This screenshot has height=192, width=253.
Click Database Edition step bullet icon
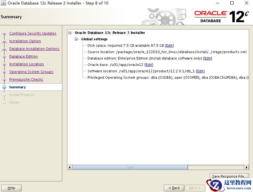click(4, 57)
